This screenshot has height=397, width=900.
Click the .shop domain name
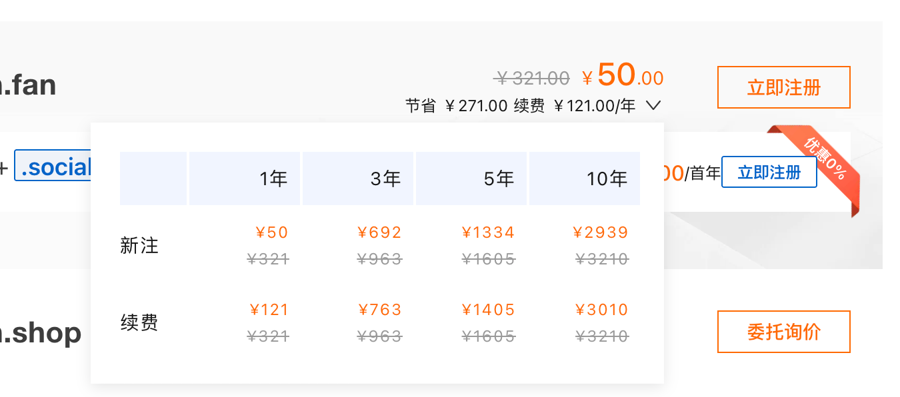click(41, 333)
